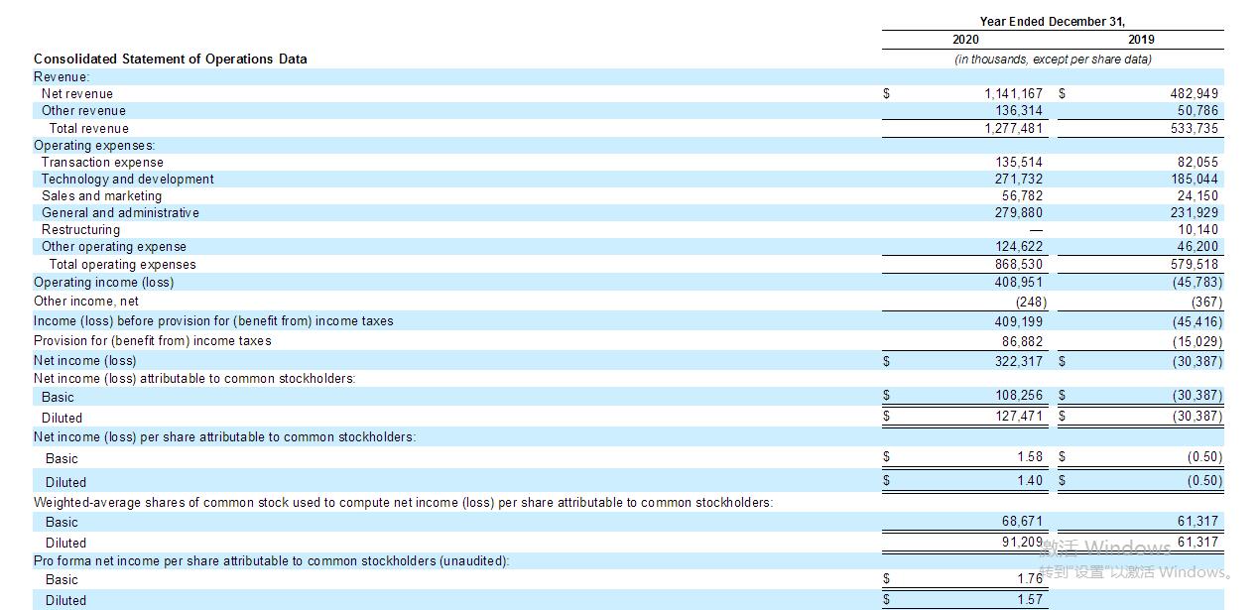Click the pro forma basic value 1.76
The image size is (1259, 610).
click(1030, 578)
